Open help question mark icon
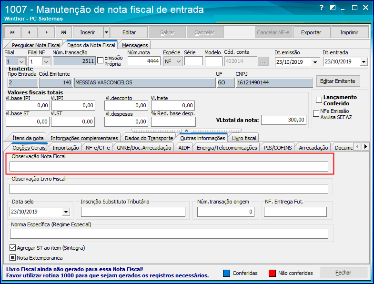The image size is (374, 284). (x=321, y=8)
